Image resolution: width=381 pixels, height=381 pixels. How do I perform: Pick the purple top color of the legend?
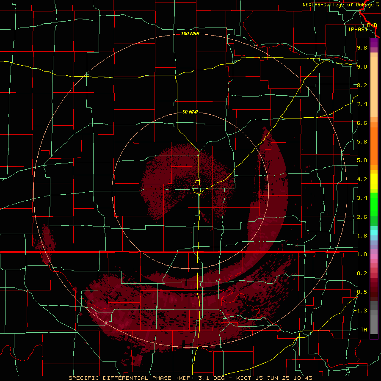[x=374, y=42]
